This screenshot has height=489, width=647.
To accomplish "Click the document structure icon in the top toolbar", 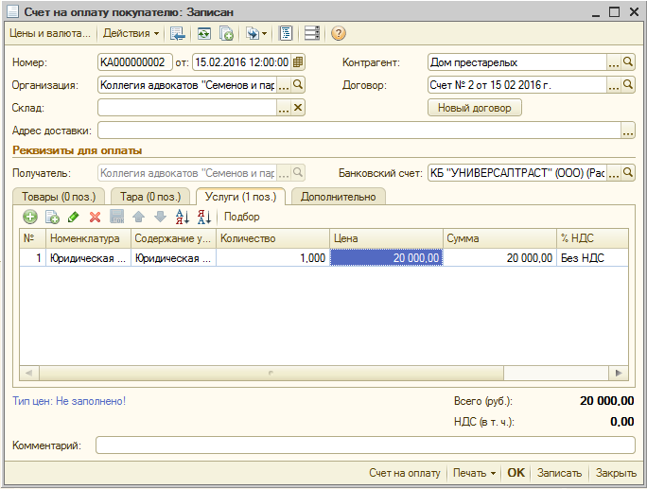I will pyautogui.click(x=285, y=33).
